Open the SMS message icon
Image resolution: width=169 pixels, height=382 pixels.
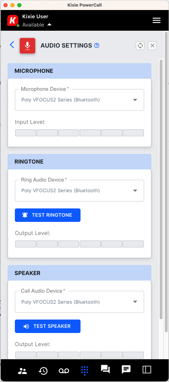tap(126, 370)
